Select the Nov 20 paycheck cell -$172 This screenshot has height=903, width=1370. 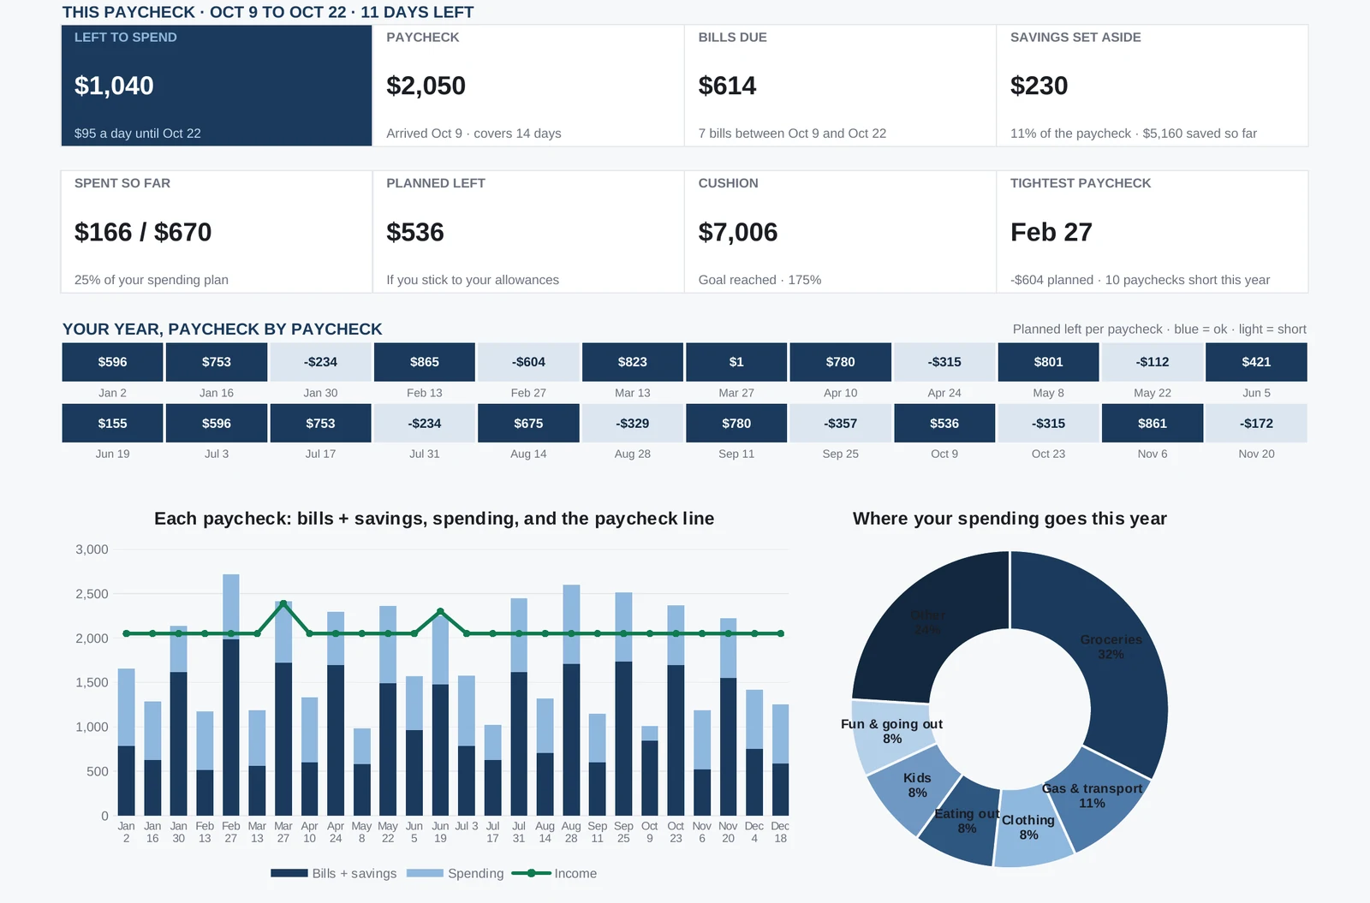point(1257,424)
